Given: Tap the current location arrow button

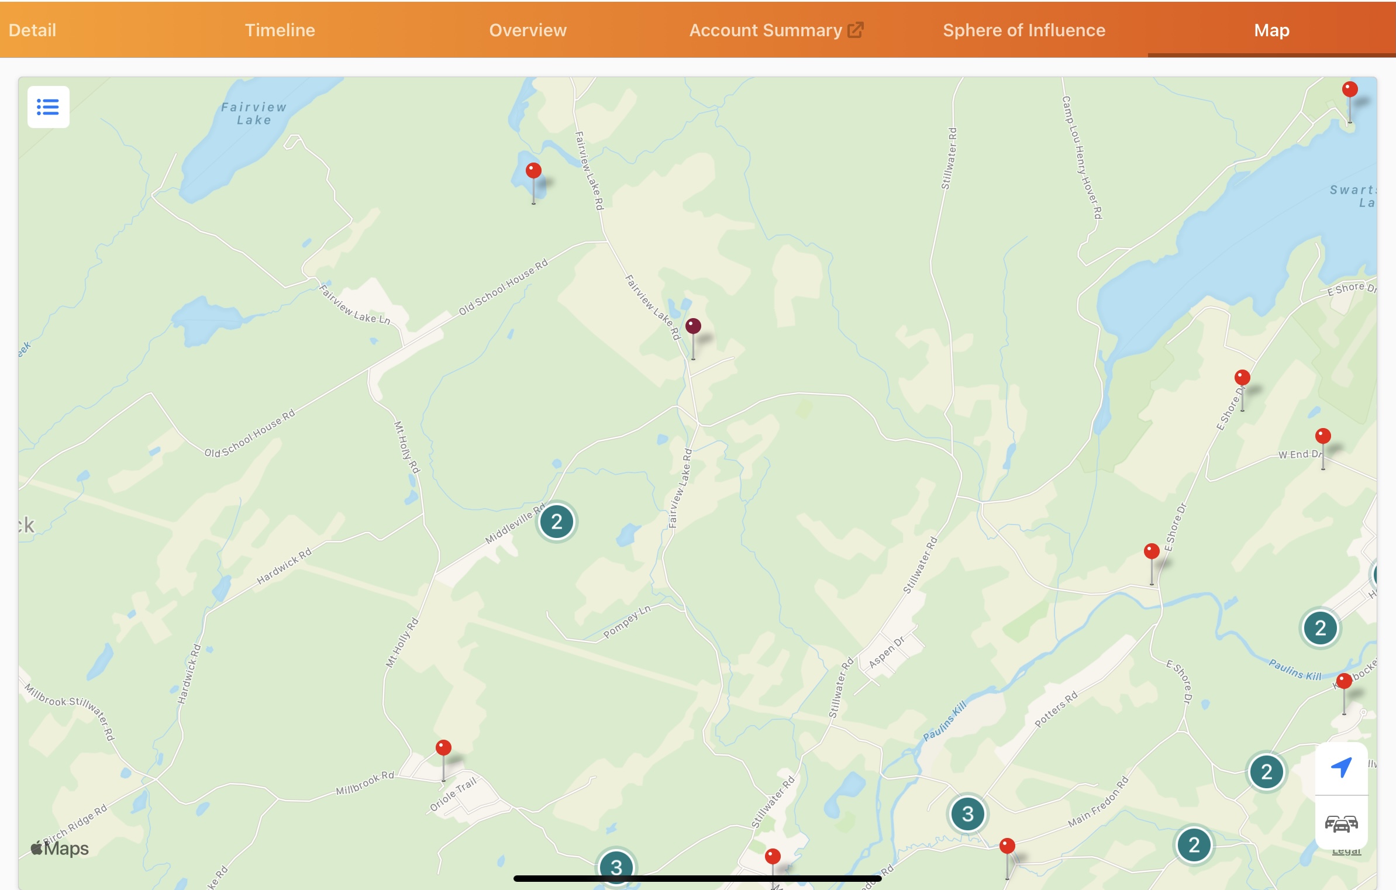Looking at the screenshot, I should [1341, 768].
